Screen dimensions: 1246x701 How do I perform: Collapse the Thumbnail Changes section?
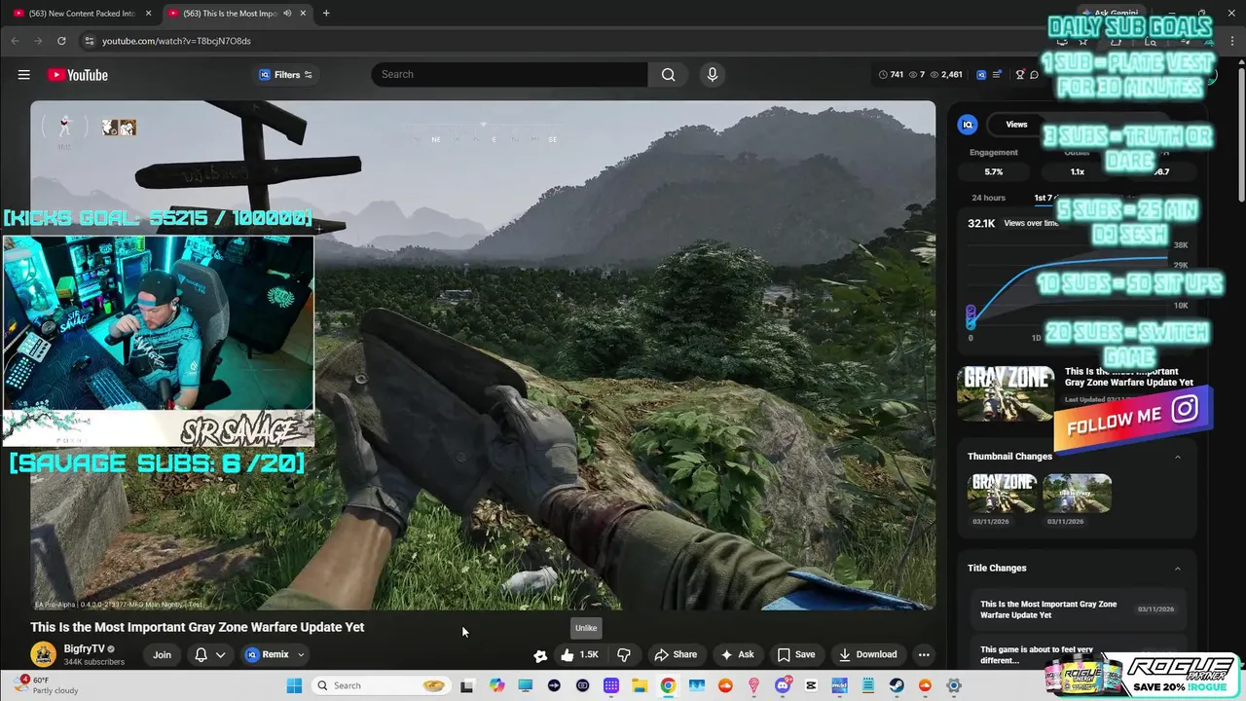click(x=1177, y=457)
